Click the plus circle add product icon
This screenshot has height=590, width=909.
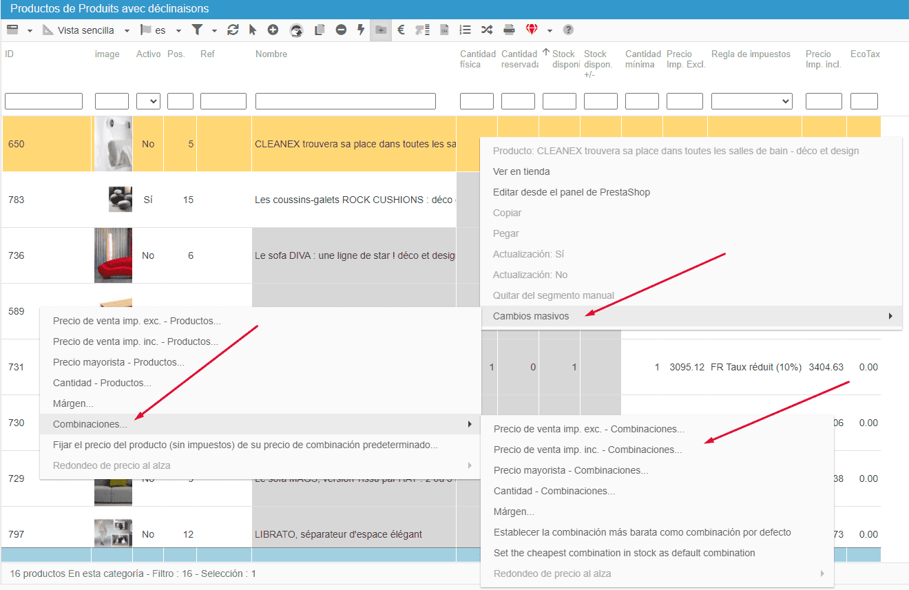tap(273, 30)
